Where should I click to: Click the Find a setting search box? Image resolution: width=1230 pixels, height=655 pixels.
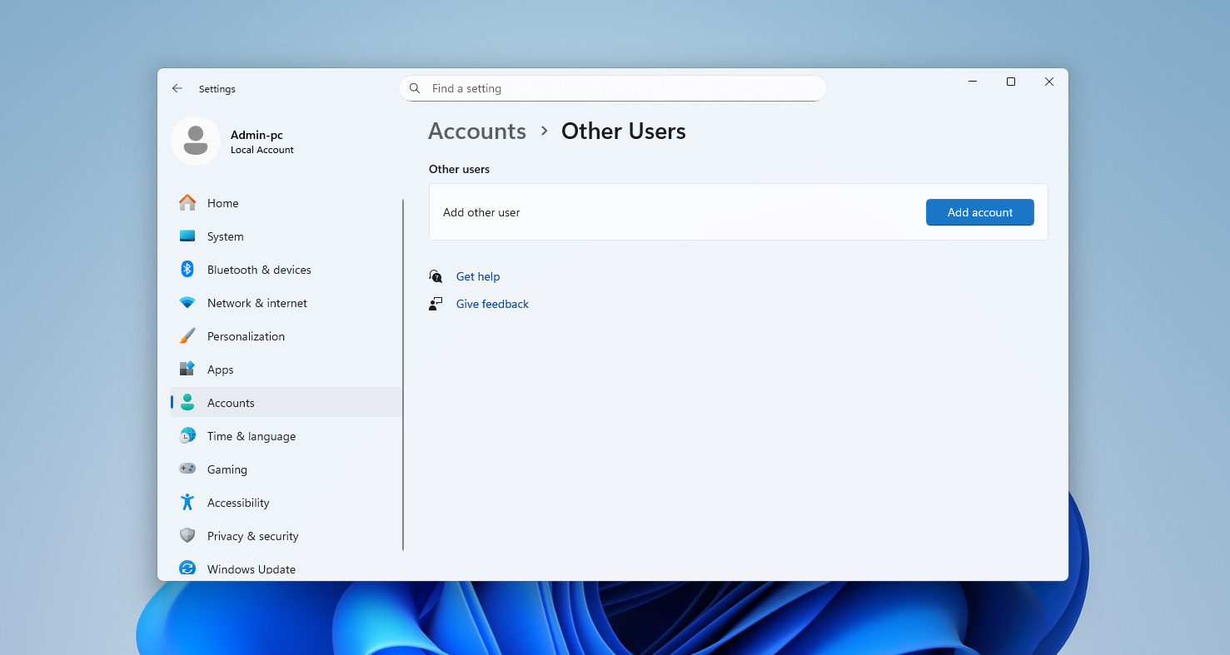[x=612, y=88]
